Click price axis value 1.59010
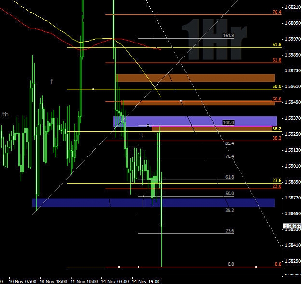 [x=292, y=166]
